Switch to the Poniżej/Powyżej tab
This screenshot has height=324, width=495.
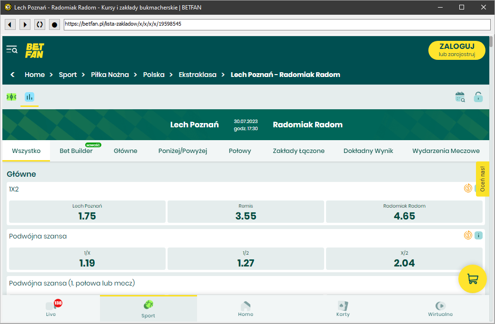click(x=183, y=151)
